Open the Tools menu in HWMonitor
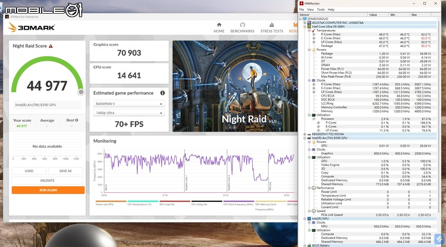Screen dimensions: 446x247 coord(321,9)
